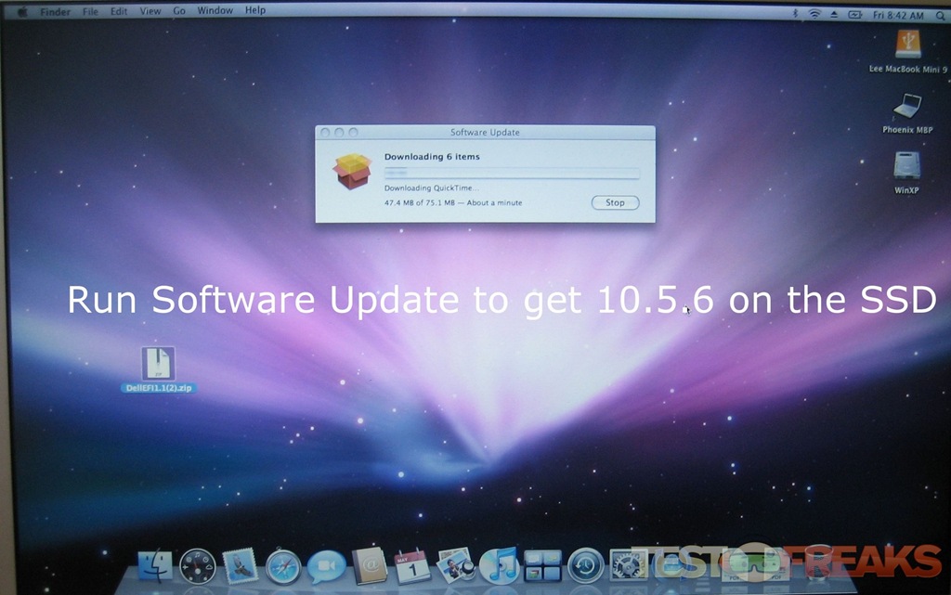The width and height of the screenshot is (951, 595).
Task: Launch iChat from the Dock
Action: (x=326, y=565)
